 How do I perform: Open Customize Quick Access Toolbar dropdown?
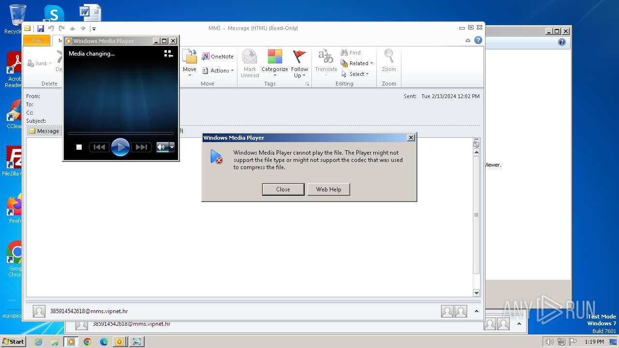(x=94, y=29)
